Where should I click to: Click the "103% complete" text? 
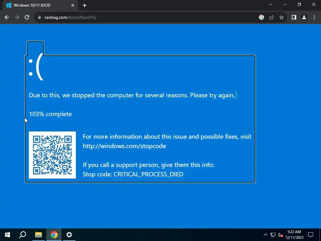[50, 114]
